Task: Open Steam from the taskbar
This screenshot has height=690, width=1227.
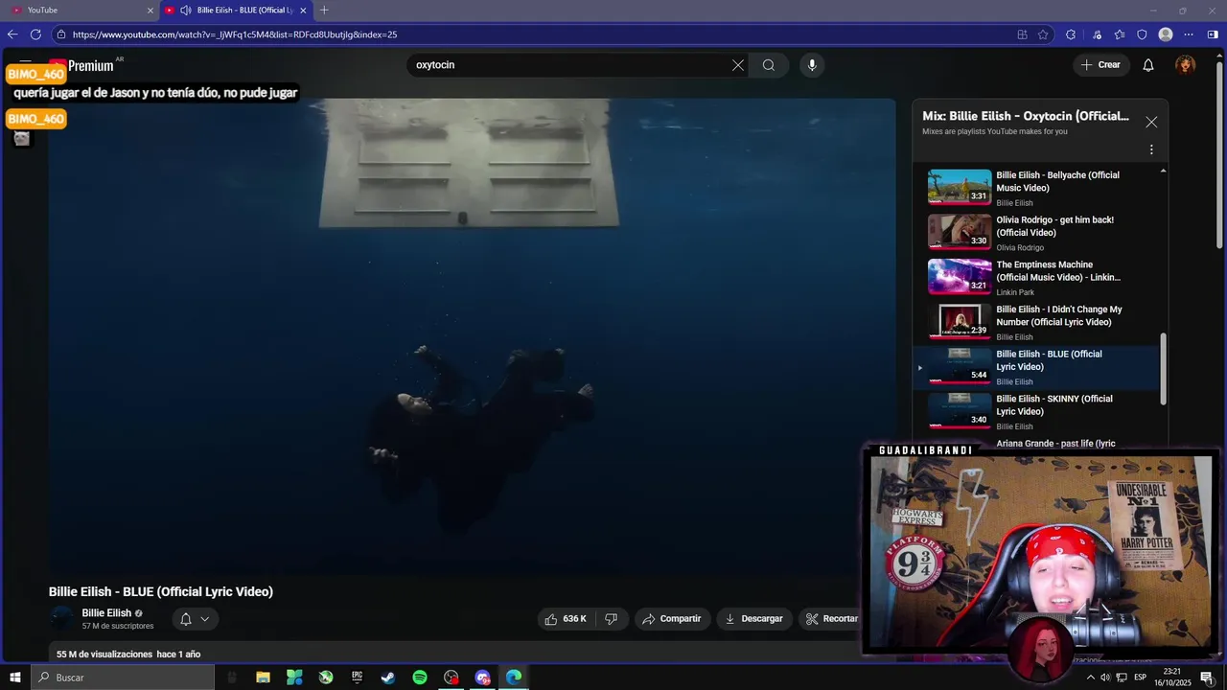Action: coord(388,678)
